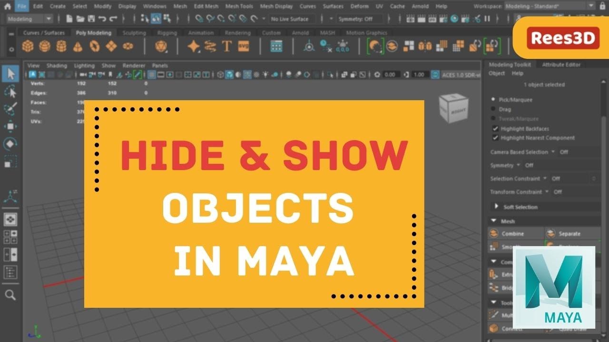Viewport: 609px width, 342px height.
Task: Select the Move tool in the toolbox
Action: pos(10,126)
